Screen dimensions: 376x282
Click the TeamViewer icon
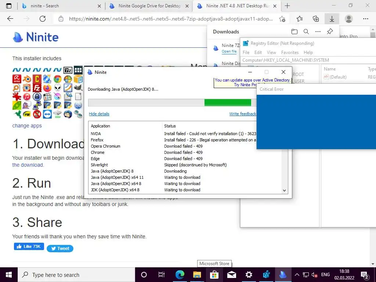pos(47,115)
